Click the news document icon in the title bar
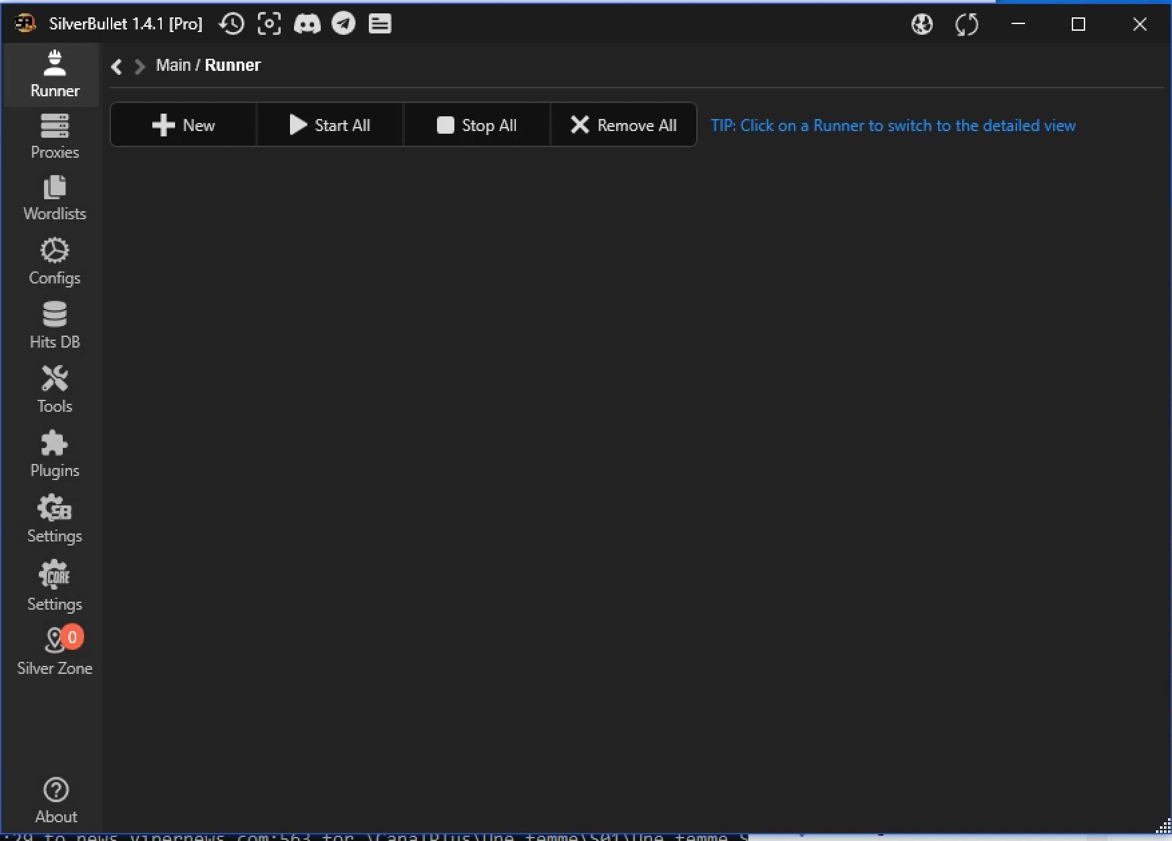 (x=380, y=24)
